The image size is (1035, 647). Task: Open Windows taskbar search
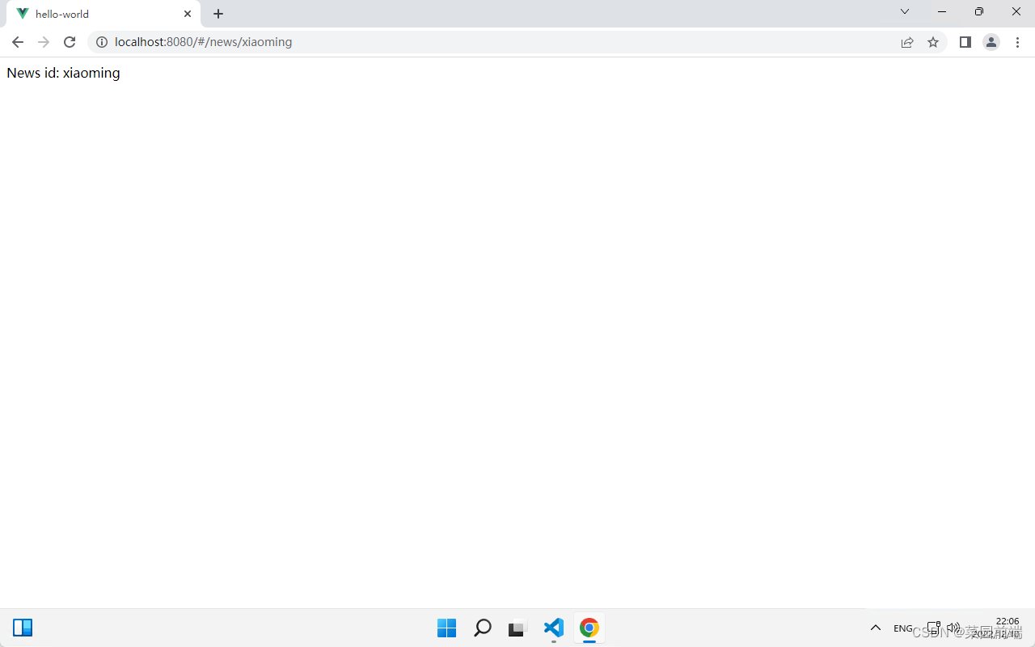pyautogui.click(x=483, y=628)
